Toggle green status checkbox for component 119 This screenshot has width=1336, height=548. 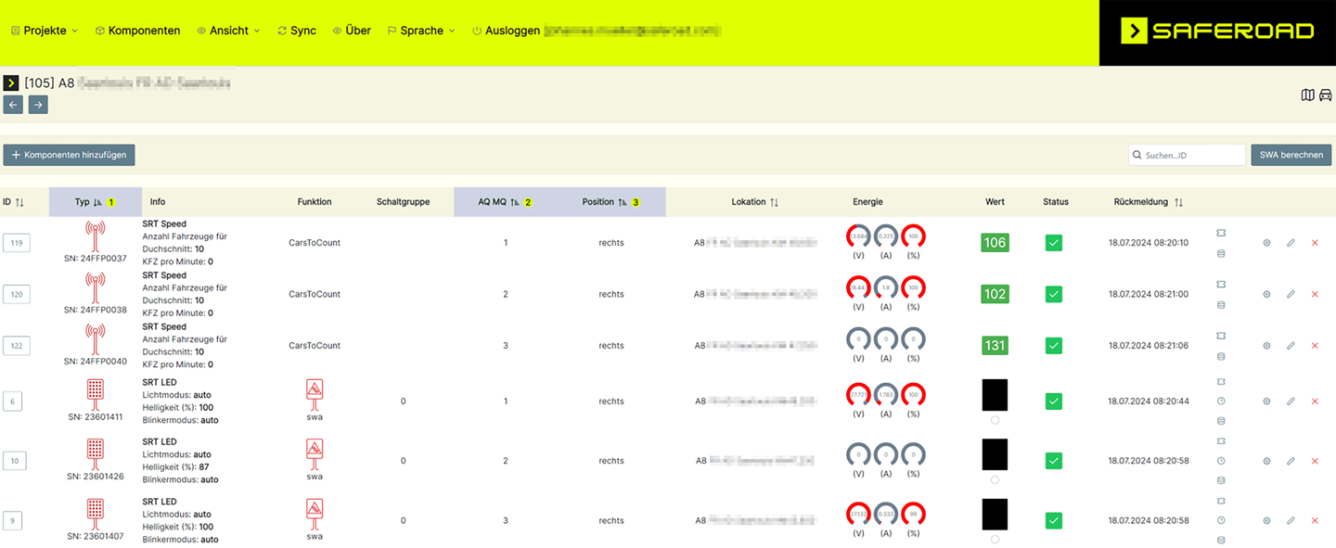pyautogui.click(x=1054, y=243)
